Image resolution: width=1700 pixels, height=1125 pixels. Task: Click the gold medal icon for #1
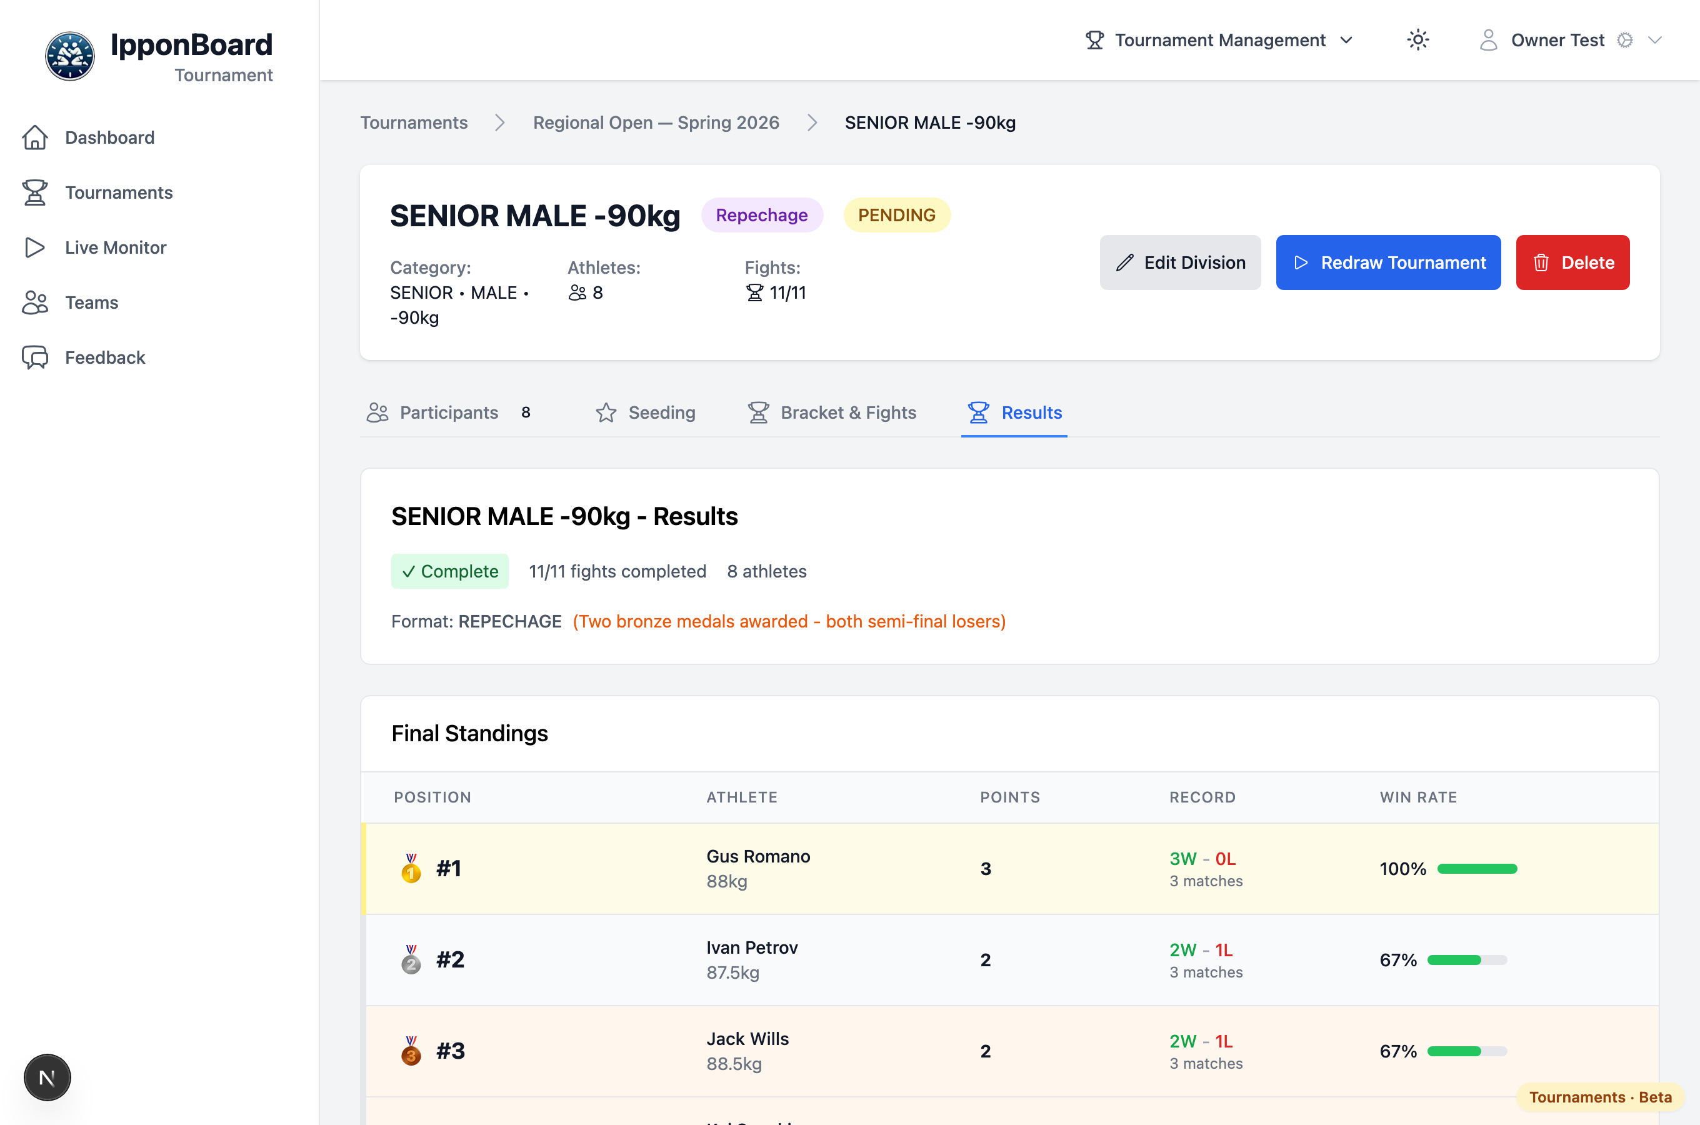click(x=411, y=868)
